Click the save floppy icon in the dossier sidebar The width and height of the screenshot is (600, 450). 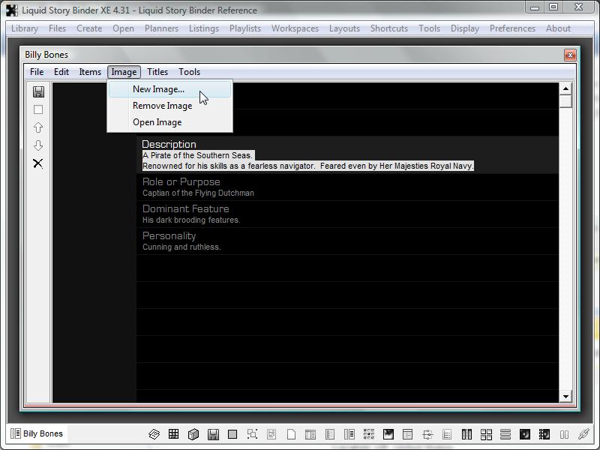pos(38,91)
